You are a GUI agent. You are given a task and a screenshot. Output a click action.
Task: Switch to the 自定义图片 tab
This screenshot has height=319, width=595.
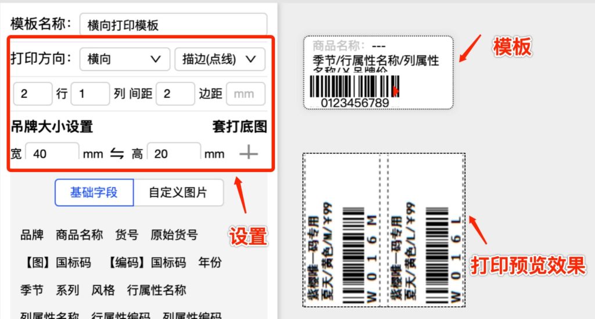[x=178, y=193]
